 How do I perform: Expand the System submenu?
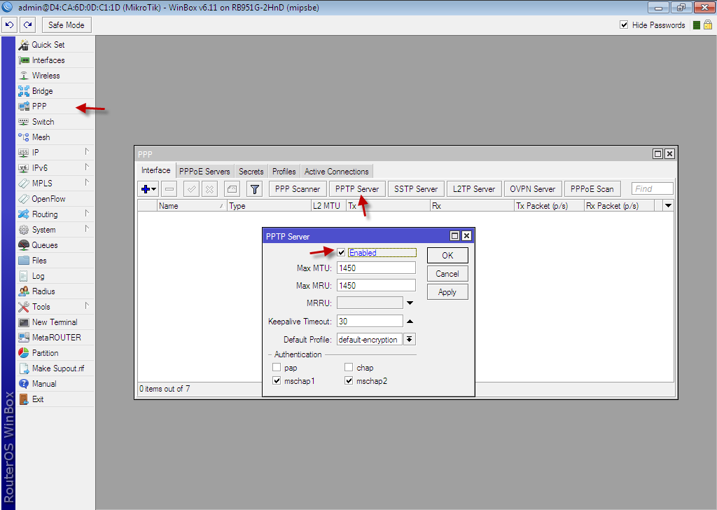coord(87,228)
